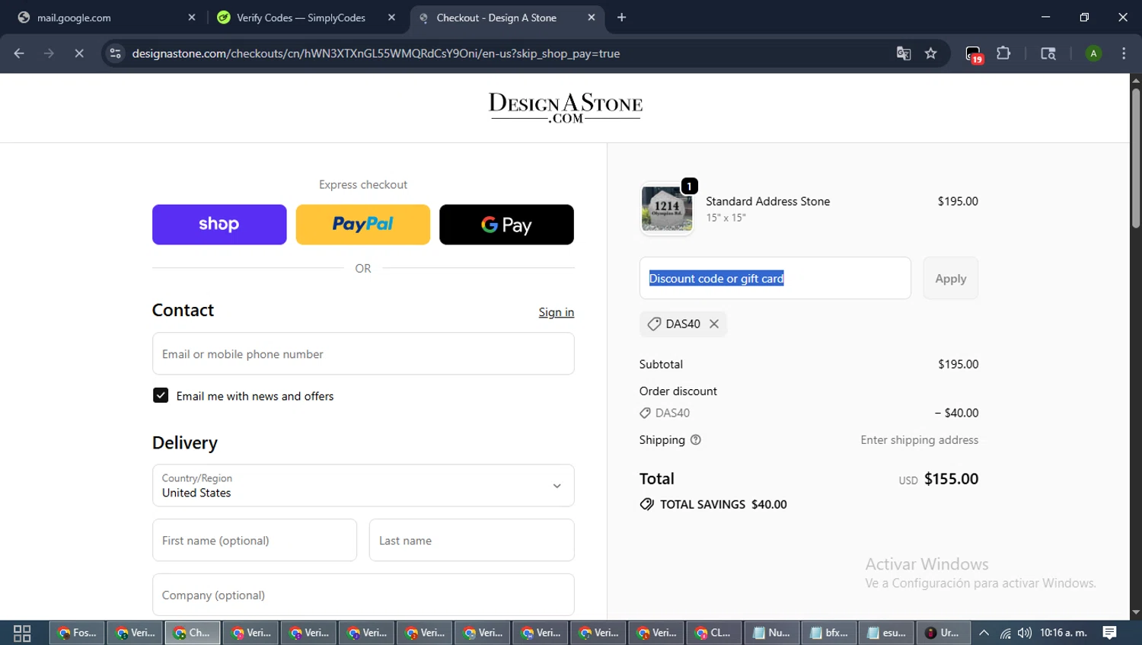The image size is (1142, 645).
Task: Pay with the Google Pay button
Action: pos(506,225)
